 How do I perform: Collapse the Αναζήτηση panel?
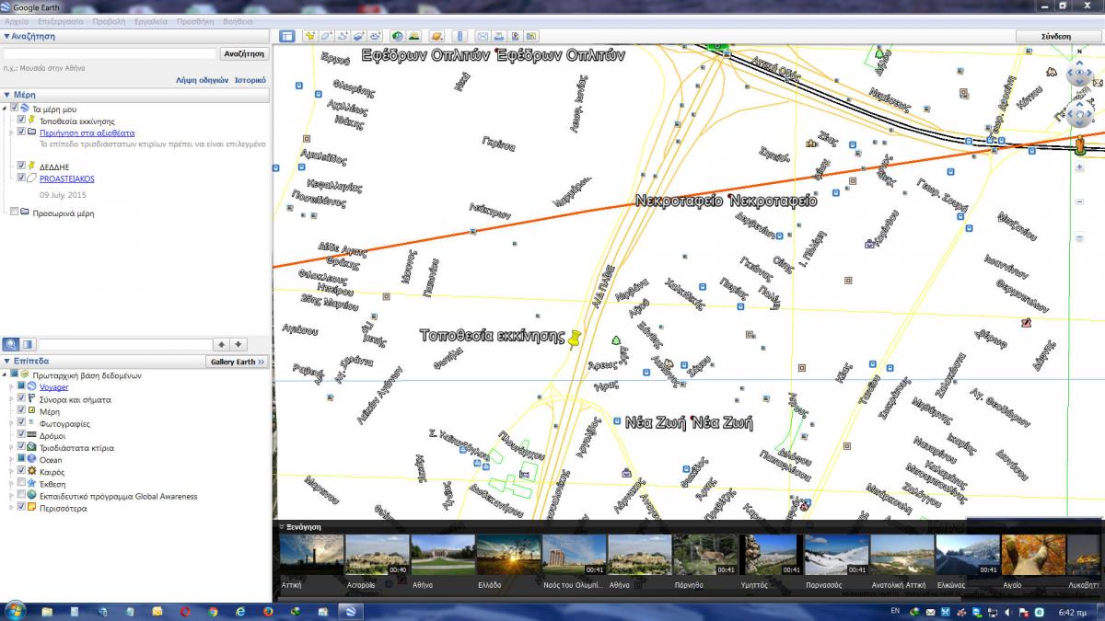coord(7,36)
